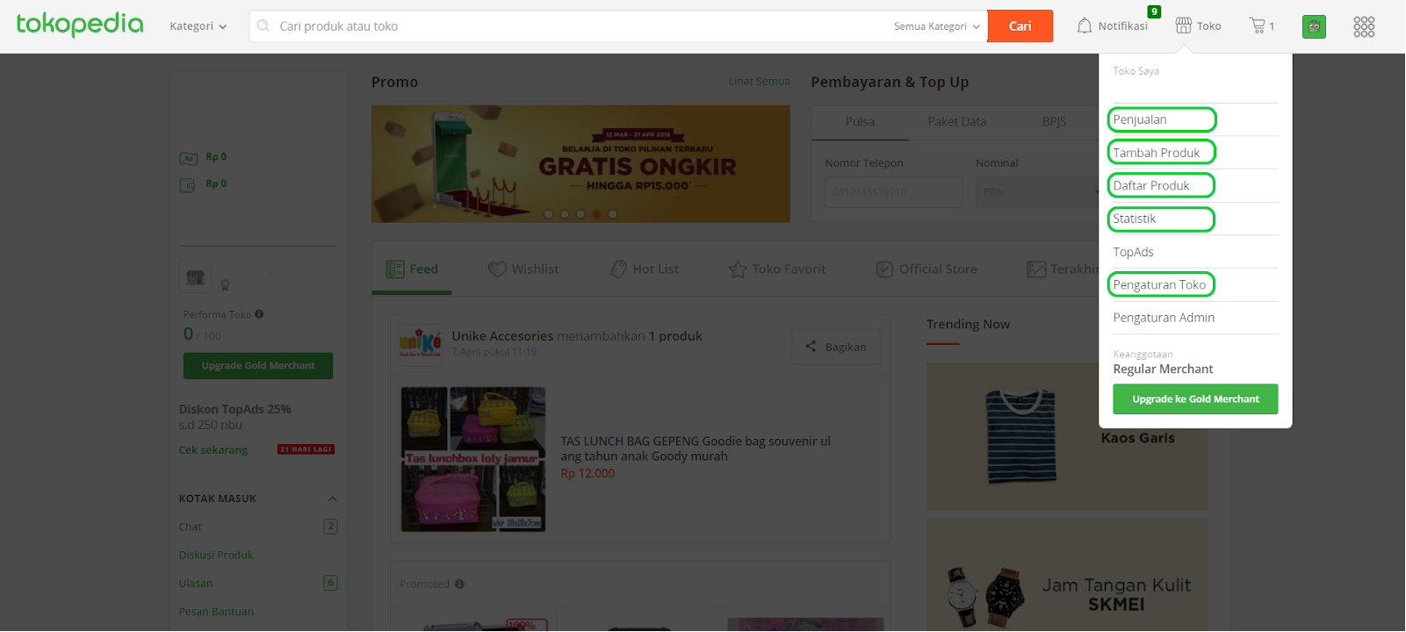Image resolution: width=1406 pixels, height=632 pixels.
Task: Open Ulasan in sidebar
Action: click(x=196, y=584)
